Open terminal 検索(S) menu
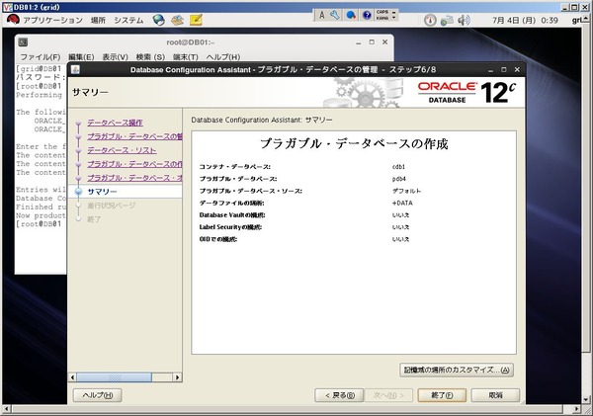The height and width of the screenshot is (416, 593). pos(150,56)
